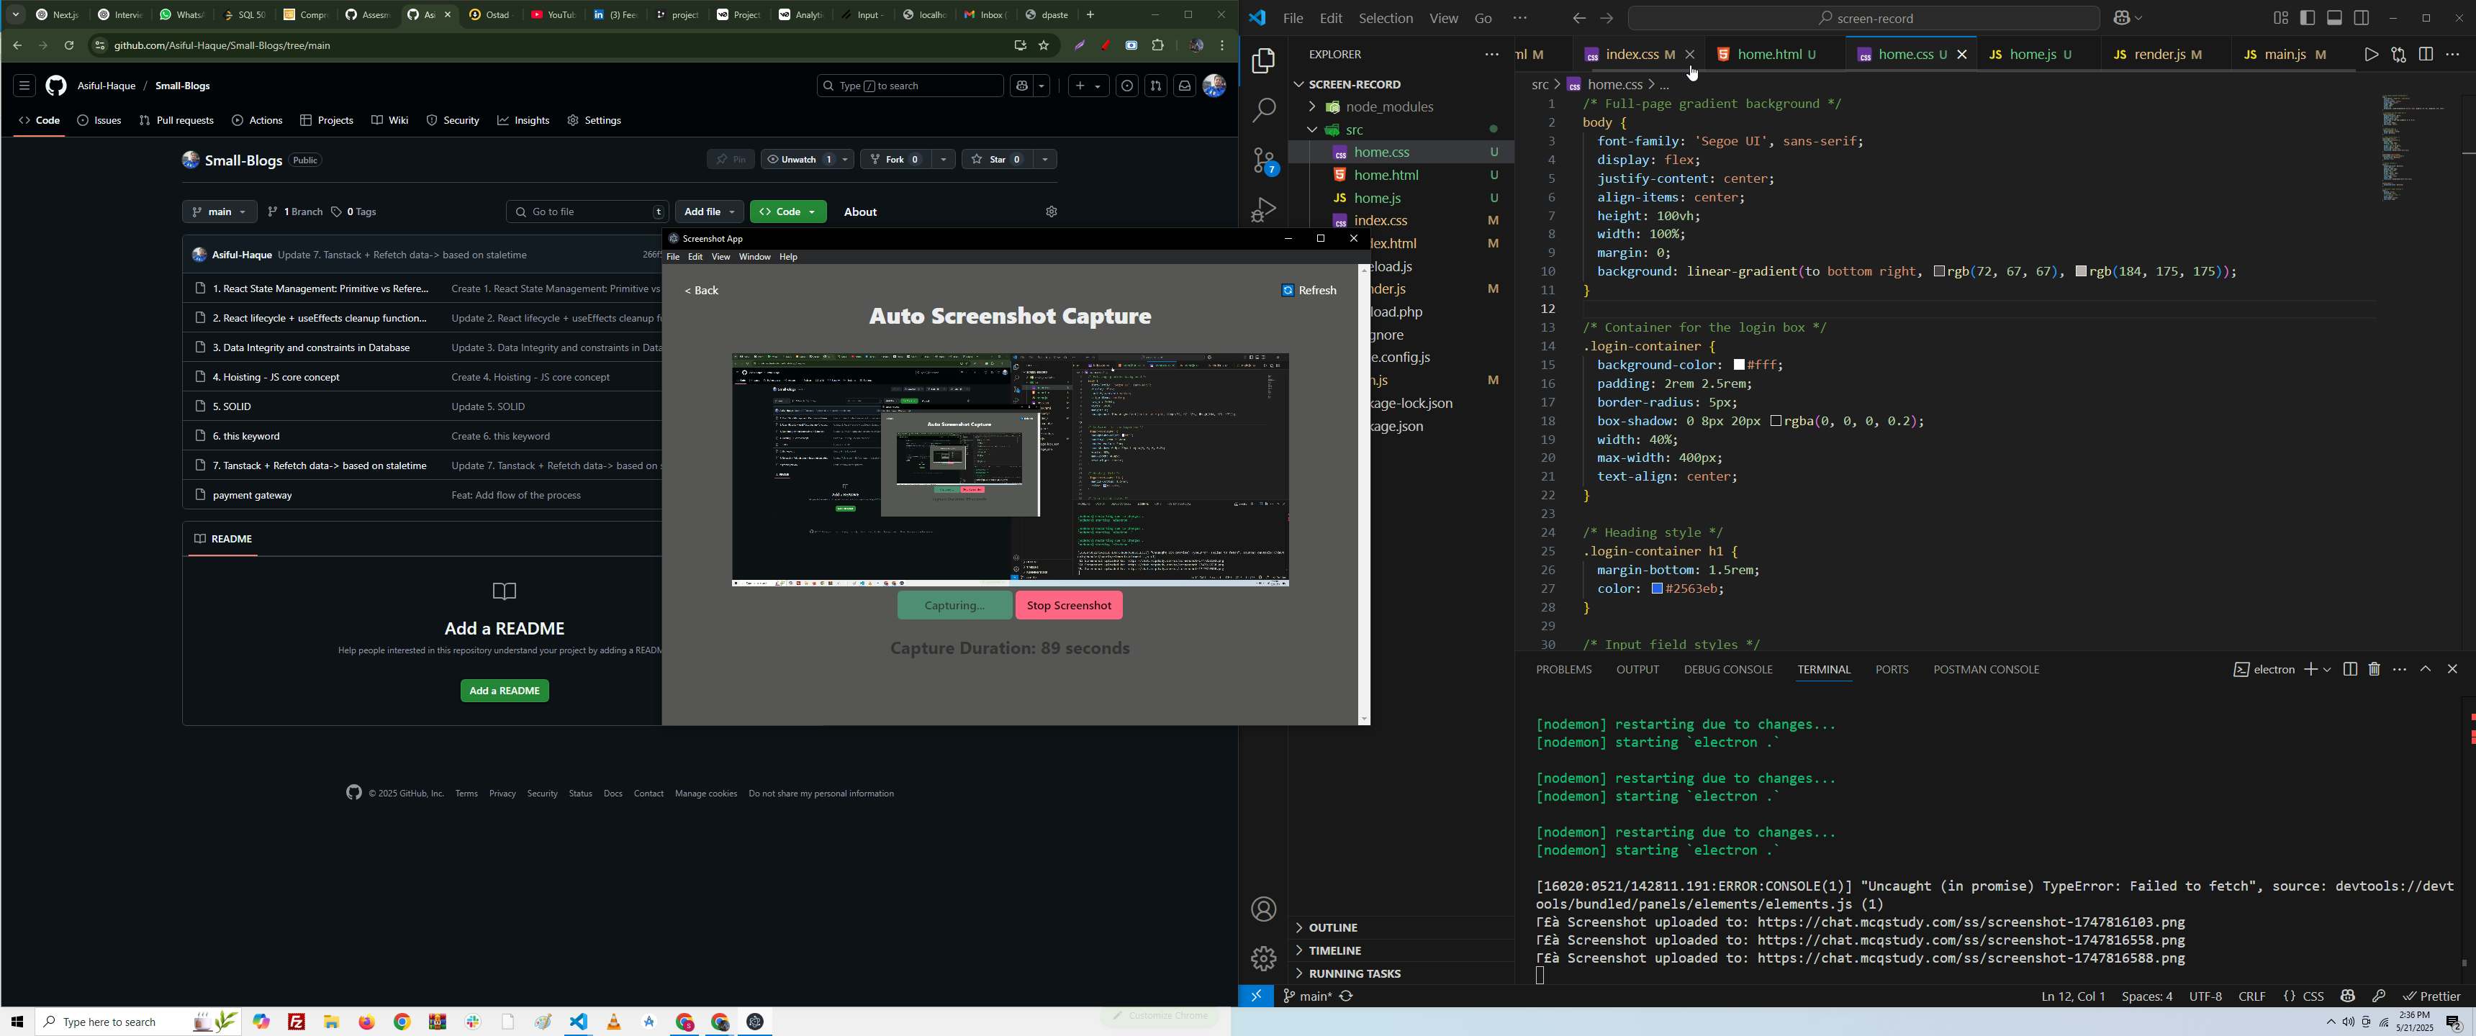Expand the OUTLINE section in sidebar

pos(1332,927)
